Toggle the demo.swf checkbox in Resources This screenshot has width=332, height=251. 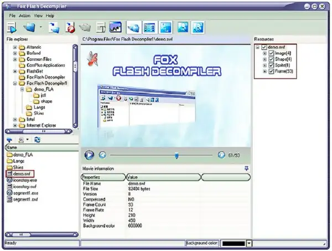point(264,47)
